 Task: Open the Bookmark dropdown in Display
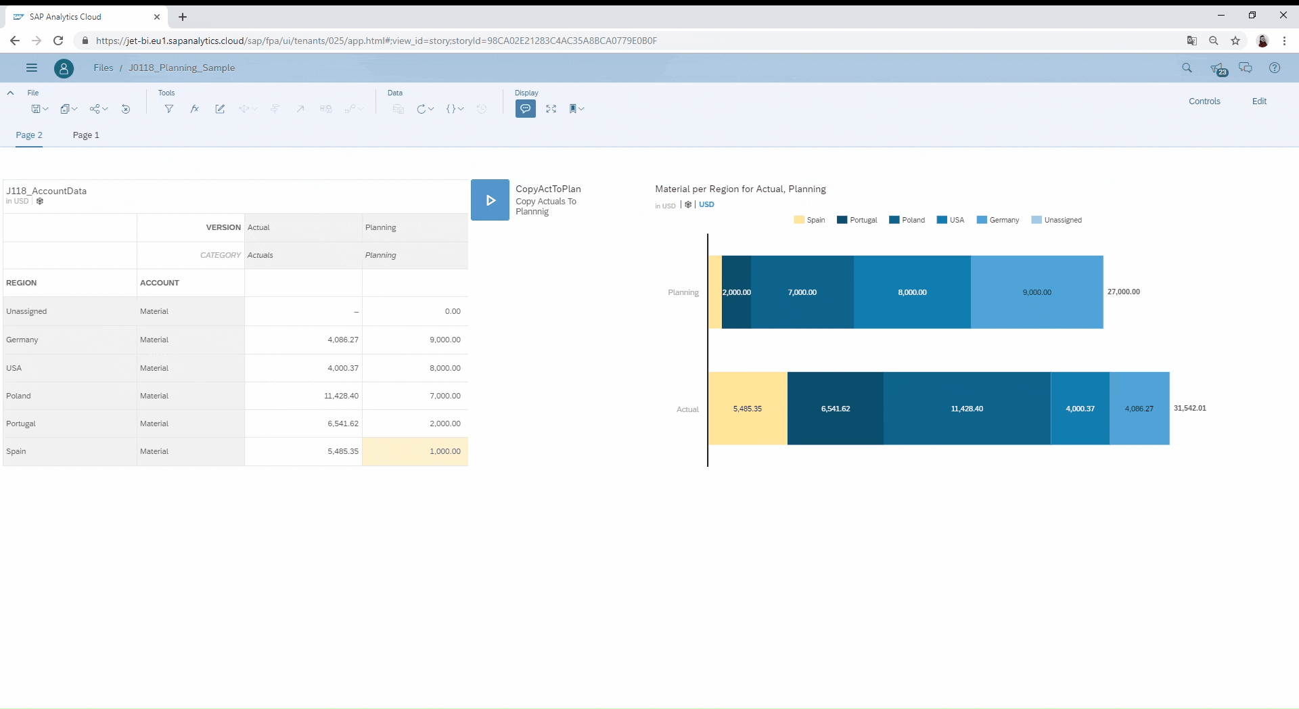point(576,109)
